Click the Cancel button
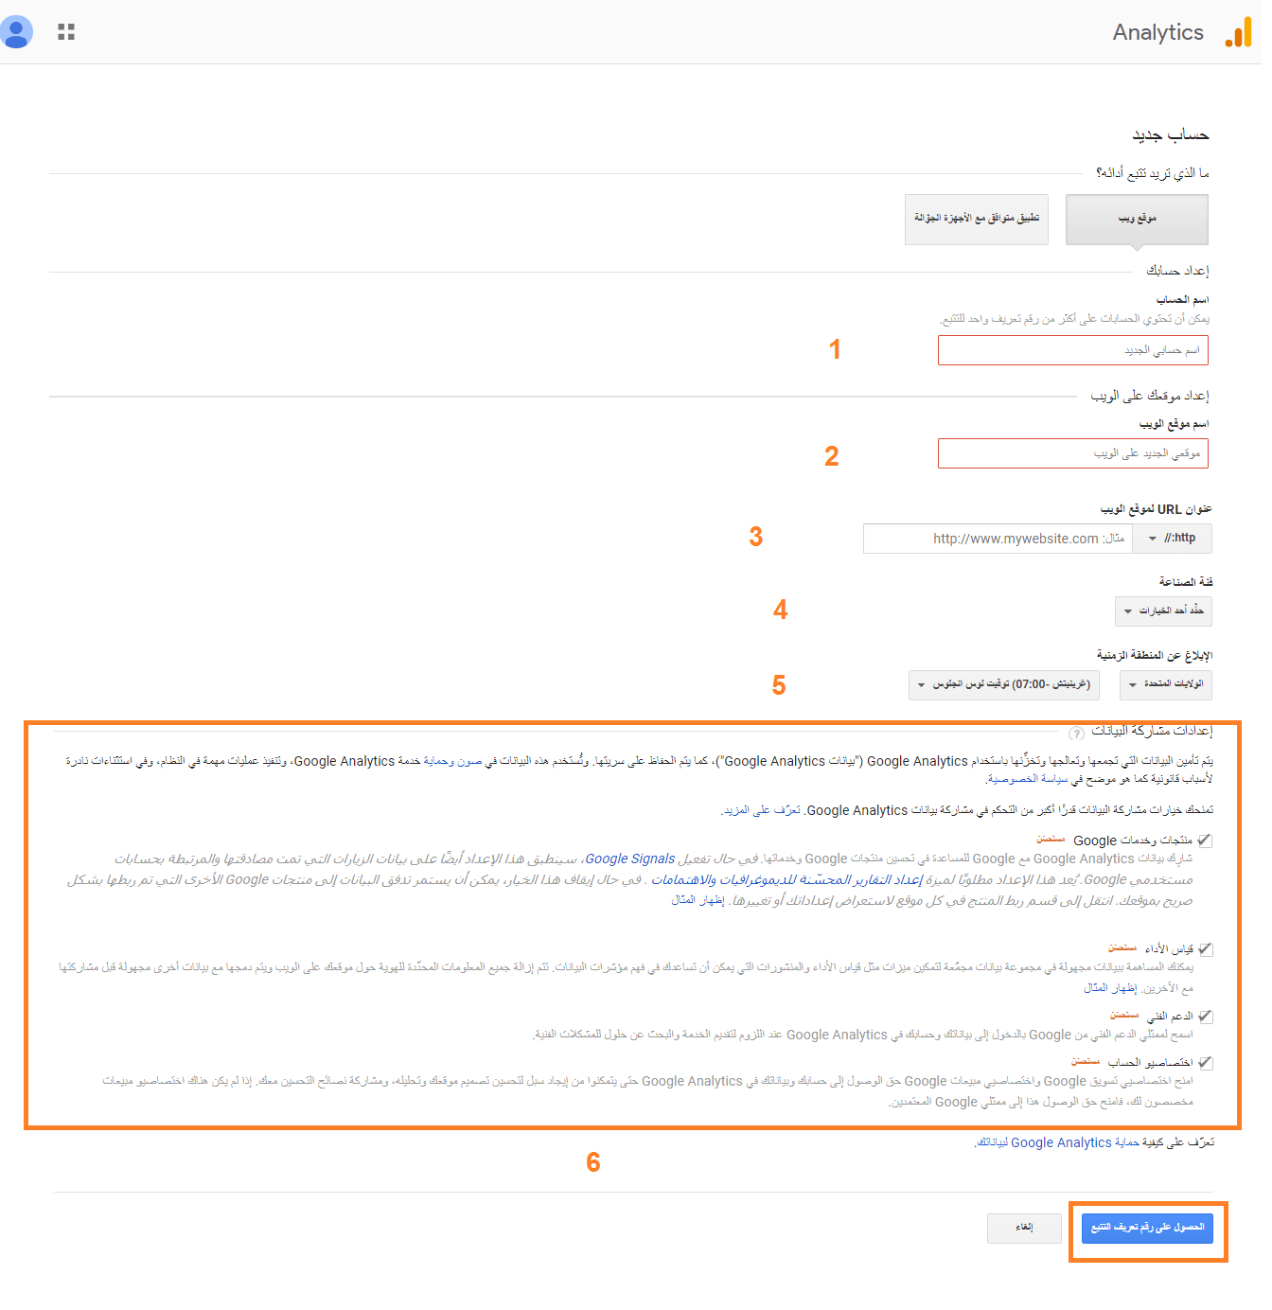1272x1310 pixels. [x=1024, y=1228]
